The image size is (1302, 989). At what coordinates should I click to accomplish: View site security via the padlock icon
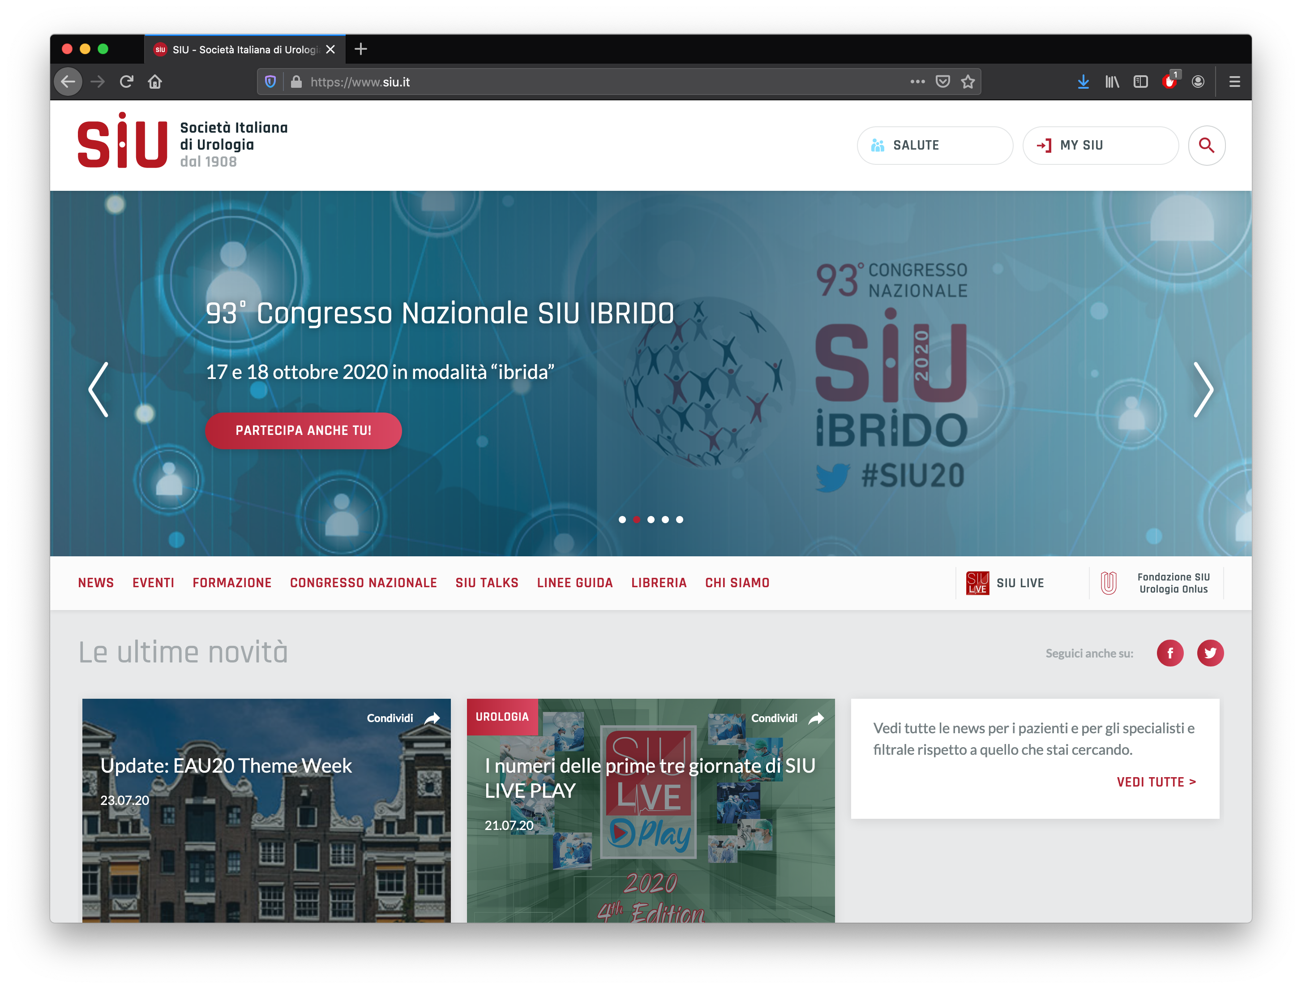pyautogui.click(x=297, y=82)
